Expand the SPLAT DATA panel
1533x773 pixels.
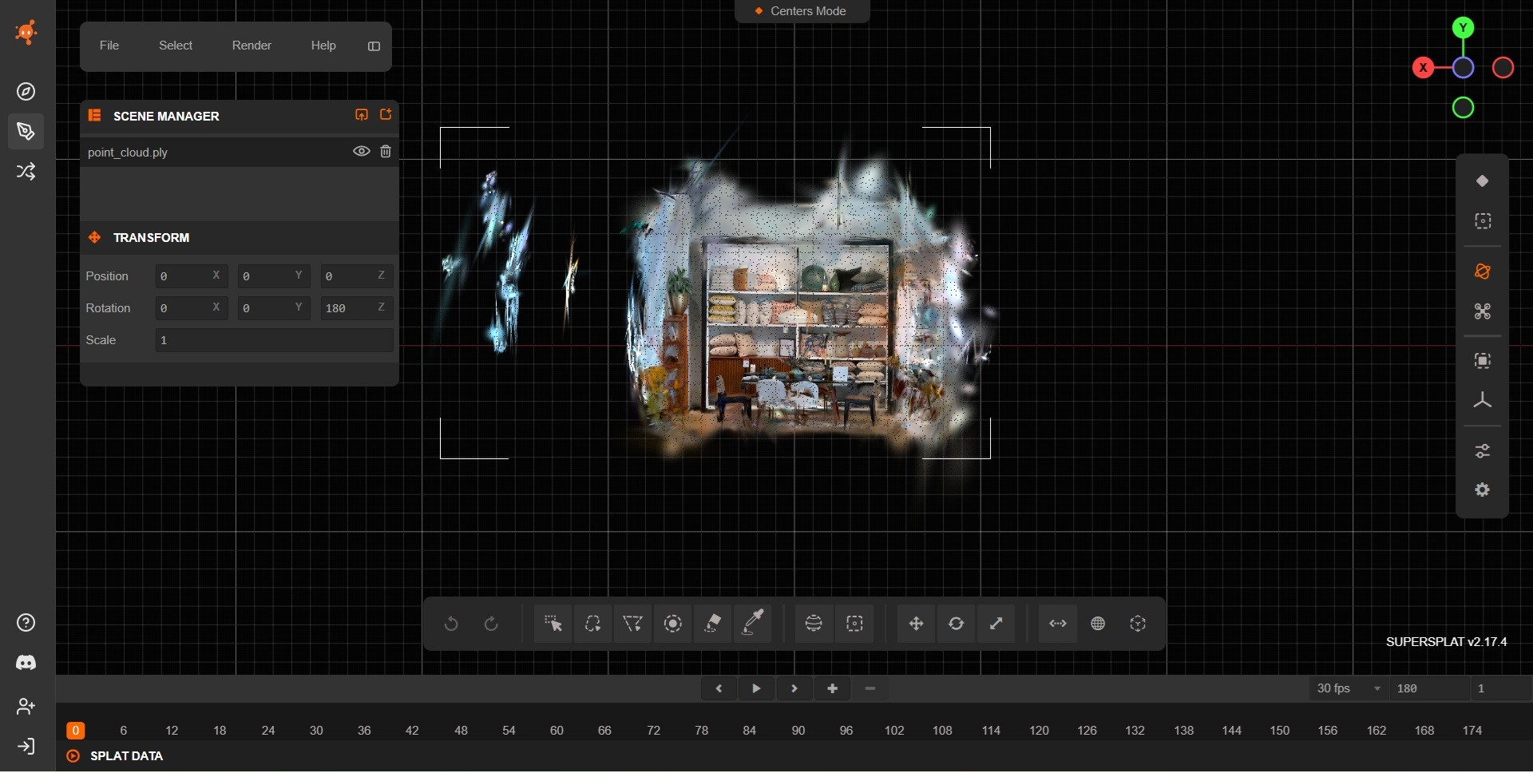coord(116,757)
